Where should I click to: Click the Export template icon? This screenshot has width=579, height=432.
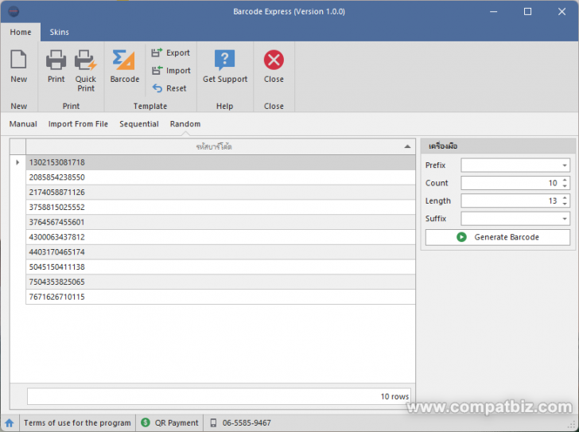(x=157, y=53)
